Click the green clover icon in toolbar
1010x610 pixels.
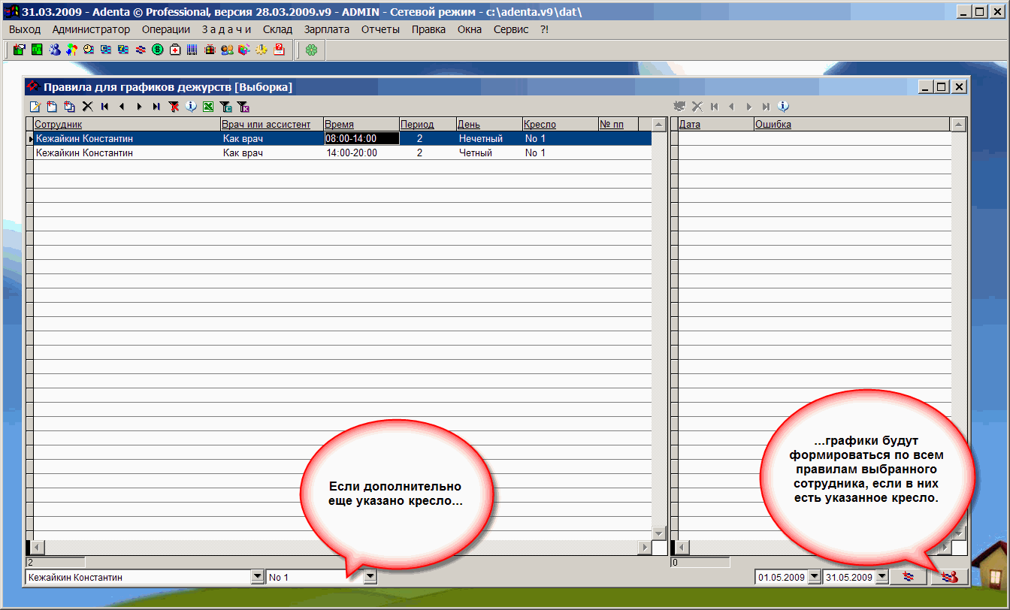click(311, 50)
